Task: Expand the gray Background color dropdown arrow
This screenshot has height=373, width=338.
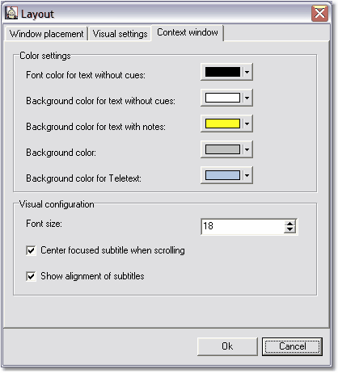Action: coord(247,149)
